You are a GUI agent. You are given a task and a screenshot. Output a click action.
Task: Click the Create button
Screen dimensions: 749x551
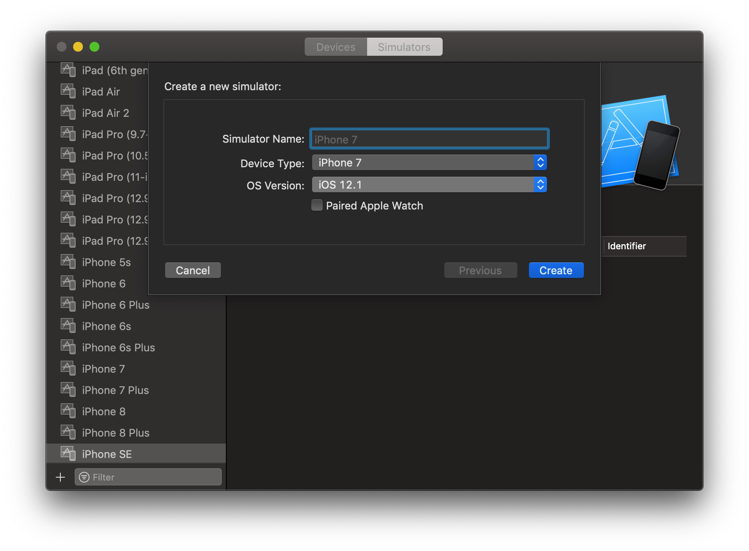[556, 271]
